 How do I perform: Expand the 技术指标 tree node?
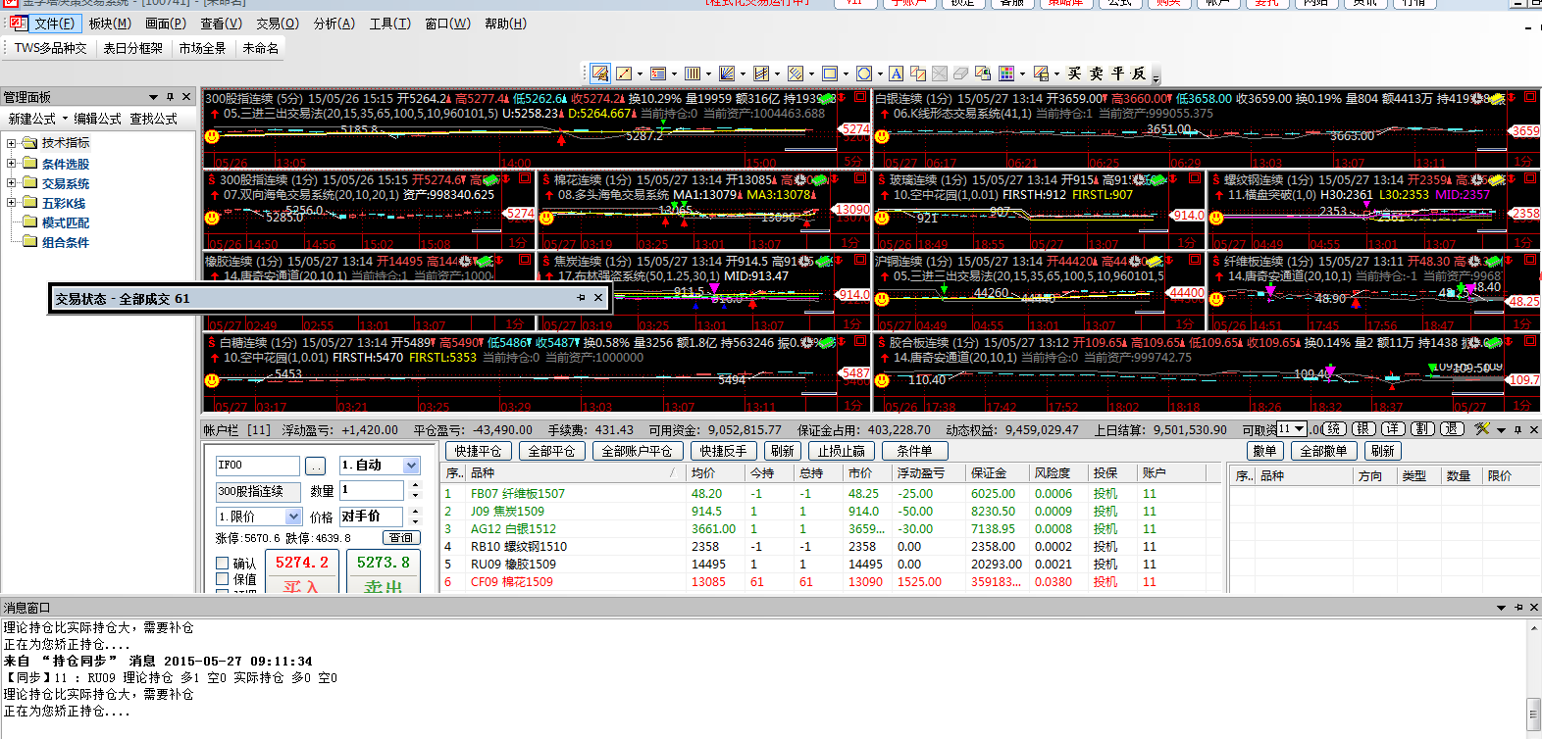12,143
